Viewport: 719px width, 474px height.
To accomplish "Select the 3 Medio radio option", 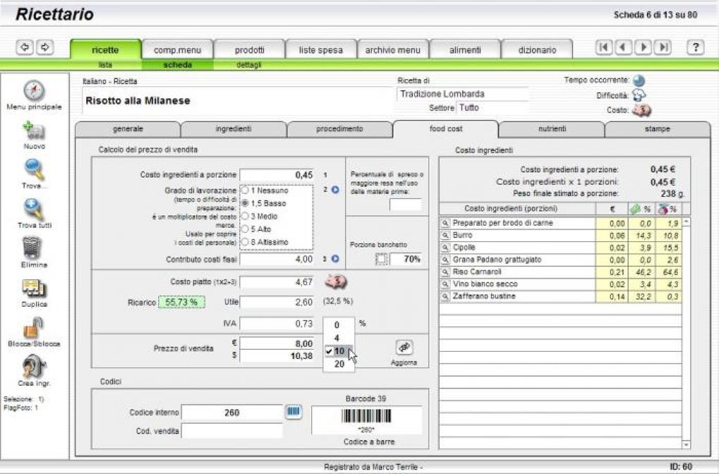I will (245, 216).
